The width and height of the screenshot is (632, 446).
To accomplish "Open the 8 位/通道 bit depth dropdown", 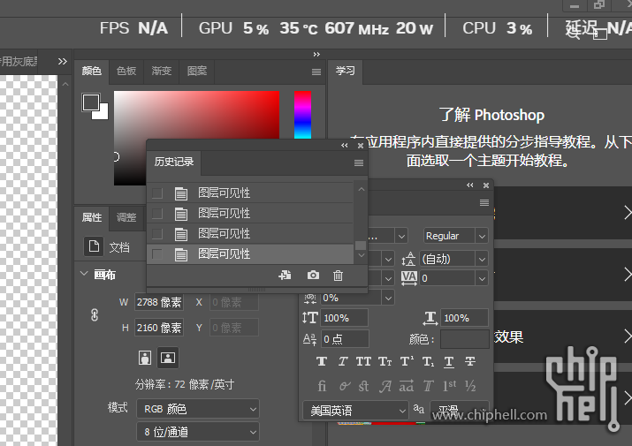I will (x=198, y=432).
